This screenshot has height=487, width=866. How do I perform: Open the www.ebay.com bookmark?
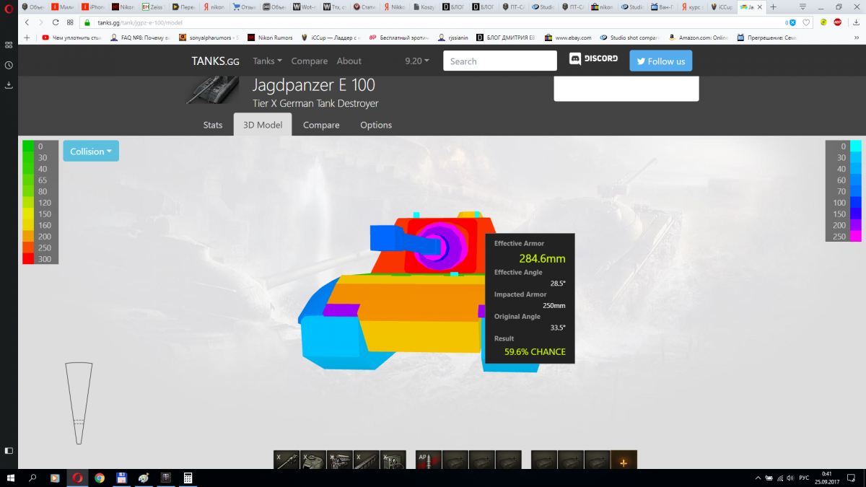pos(569,38)
